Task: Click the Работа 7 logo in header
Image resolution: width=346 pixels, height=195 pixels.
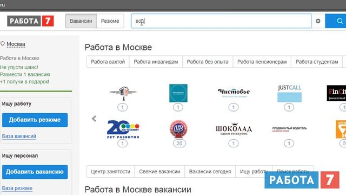Action: [x=30, y=21]
